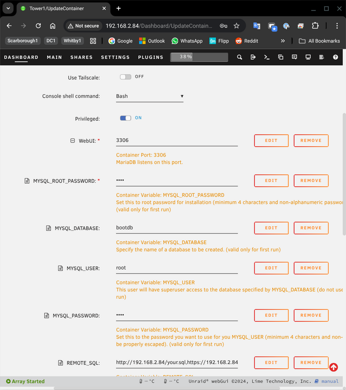The image size is (346, 390).
Task: Open Unraid search magnifier icon
Action: [239, 57]
